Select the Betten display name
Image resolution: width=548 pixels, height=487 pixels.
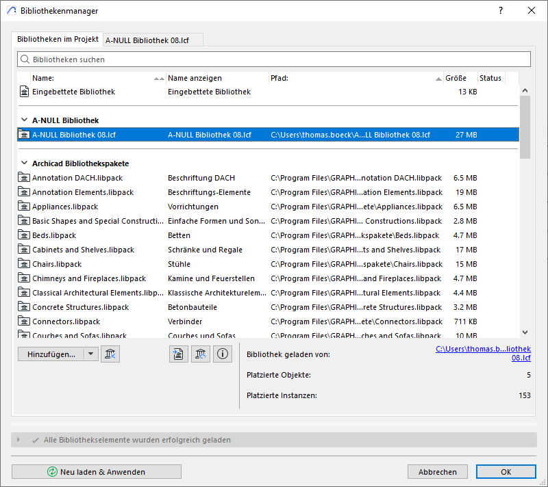tap(179, 235)
